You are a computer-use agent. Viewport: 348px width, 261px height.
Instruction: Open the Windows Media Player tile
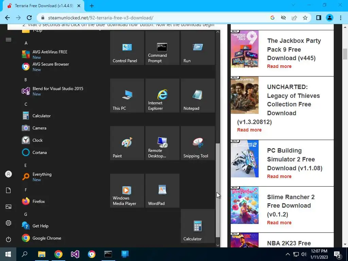127,191
